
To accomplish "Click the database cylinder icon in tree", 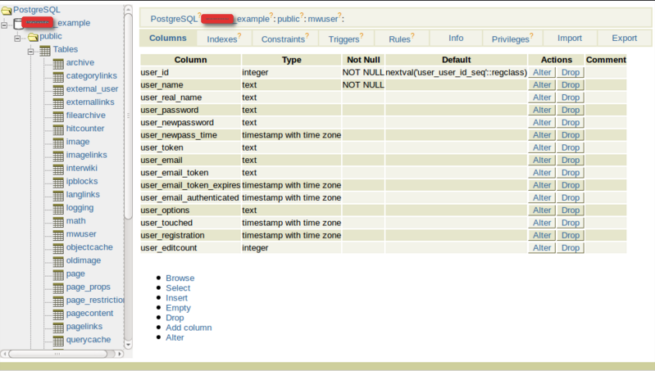I will pos(17,23).
